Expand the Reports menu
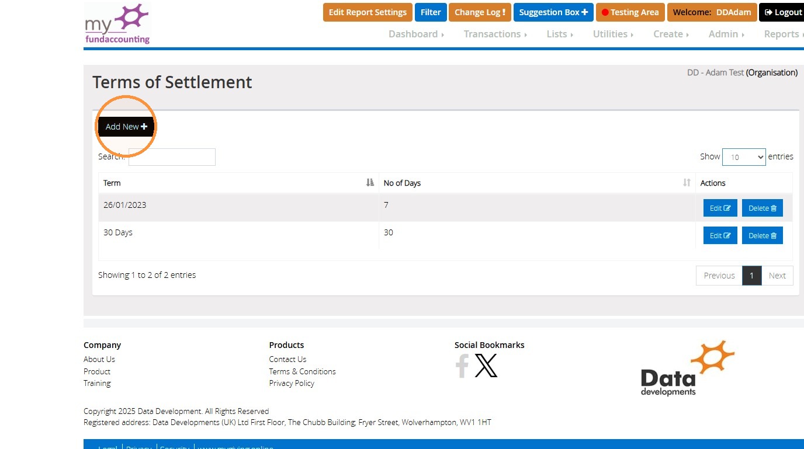This screenshot has height=449, width=804. 784,34
